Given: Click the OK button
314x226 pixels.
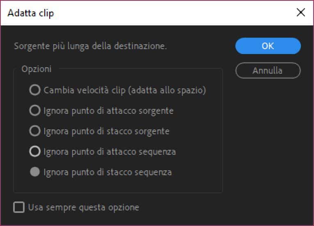Looking at the screenshot, I should [268, 46].
